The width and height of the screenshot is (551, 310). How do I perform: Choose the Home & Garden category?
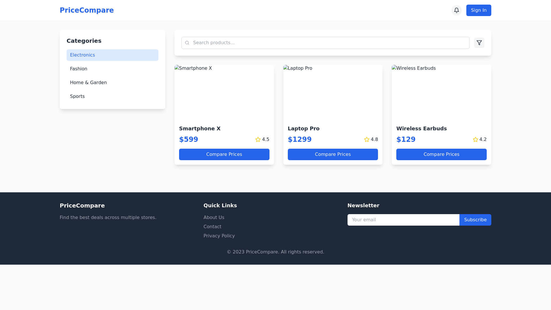click(112, 82)
